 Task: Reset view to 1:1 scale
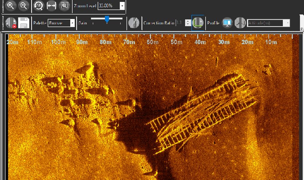tap(38, 6)
